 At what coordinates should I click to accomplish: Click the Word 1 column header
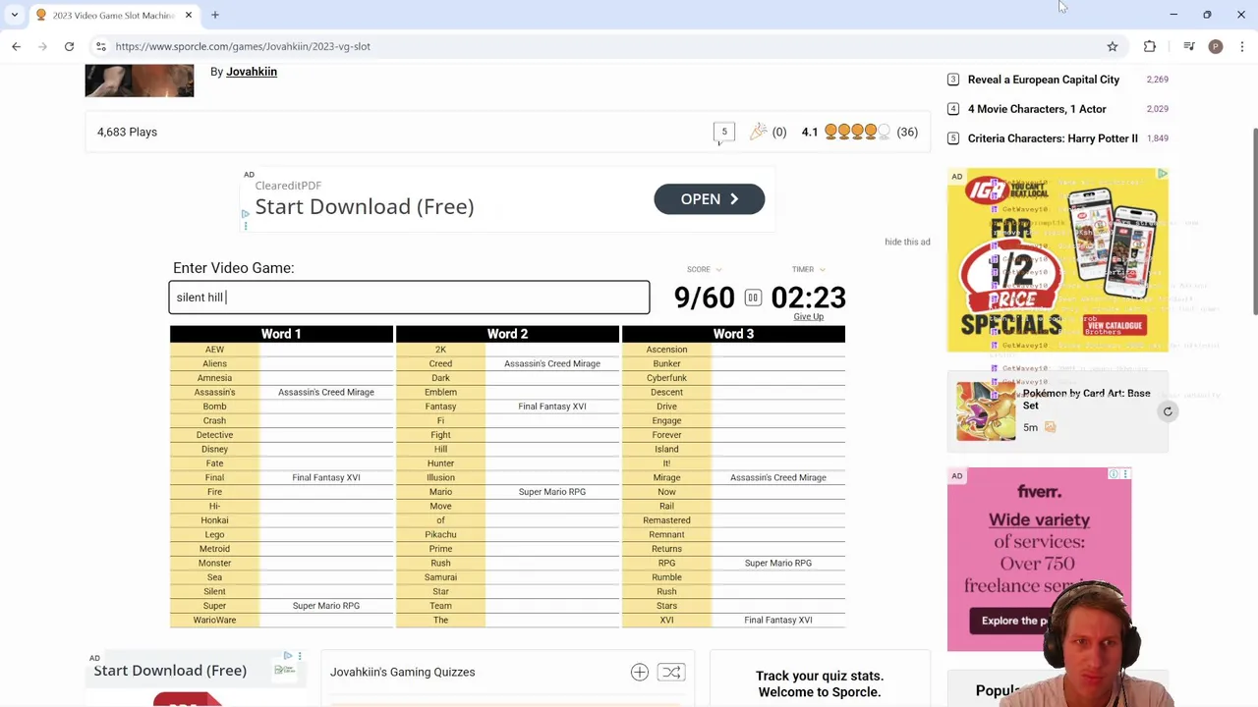pos(281,334)
